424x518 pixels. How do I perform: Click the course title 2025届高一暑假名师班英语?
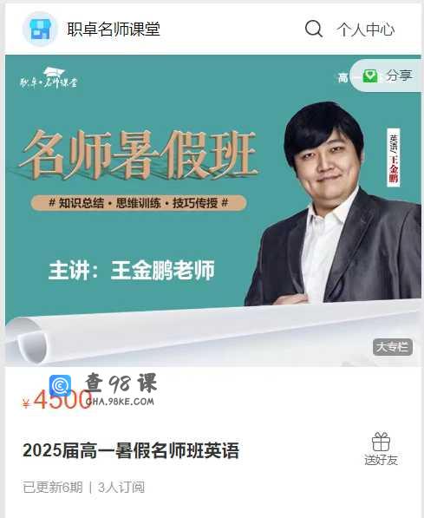[131, 450]
